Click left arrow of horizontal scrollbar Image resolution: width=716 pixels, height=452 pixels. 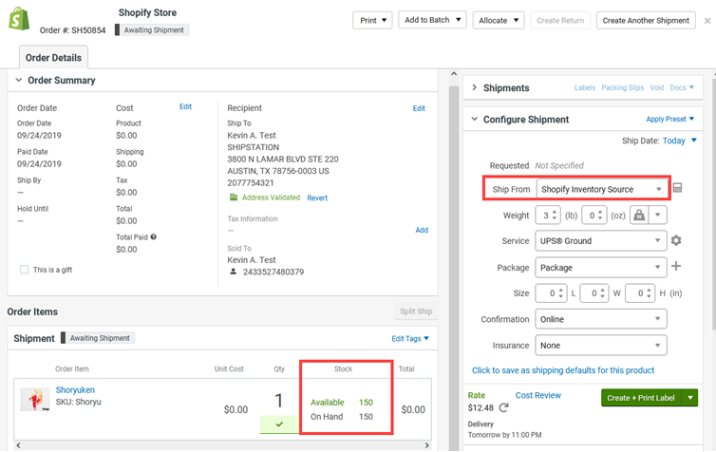[18, 445]
